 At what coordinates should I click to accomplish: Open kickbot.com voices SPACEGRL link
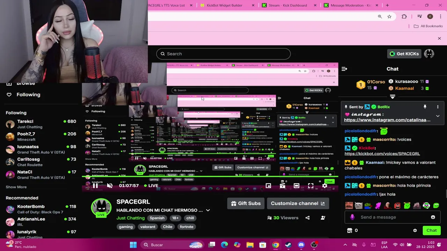point(382,154)
